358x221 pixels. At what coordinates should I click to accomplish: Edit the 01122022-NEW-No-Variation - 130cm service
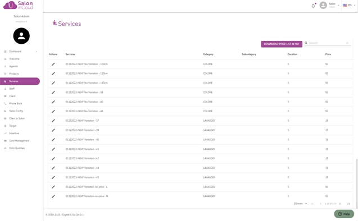53,83
